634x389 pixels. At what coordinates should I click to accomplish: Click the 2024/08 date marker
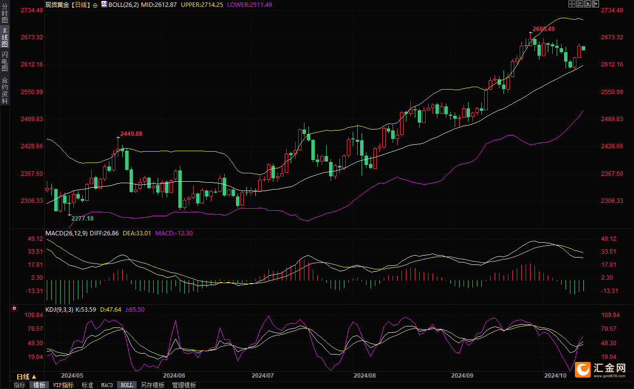pos(365,375)
